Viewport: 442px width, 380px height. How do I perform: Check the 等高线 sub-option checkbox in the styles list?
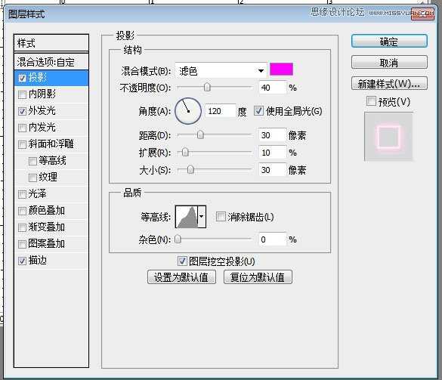tap(32, 161)
